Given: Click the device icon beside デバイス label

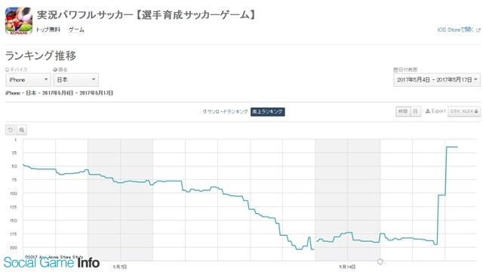Looking at the screenshot, I should [x=7, y=70].
